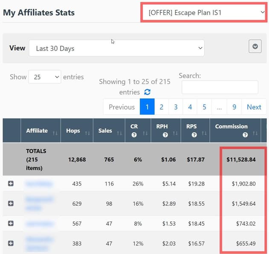Click the RPS column help icon
Viewport: 269px width, 254px height.
point(194,134)
